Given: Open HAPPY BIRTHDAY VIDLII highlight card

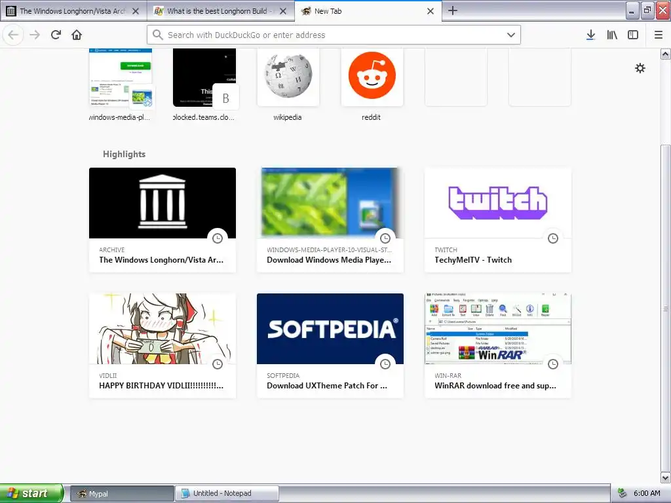Looking at the screenshot, I should click(x=163, y=346).
